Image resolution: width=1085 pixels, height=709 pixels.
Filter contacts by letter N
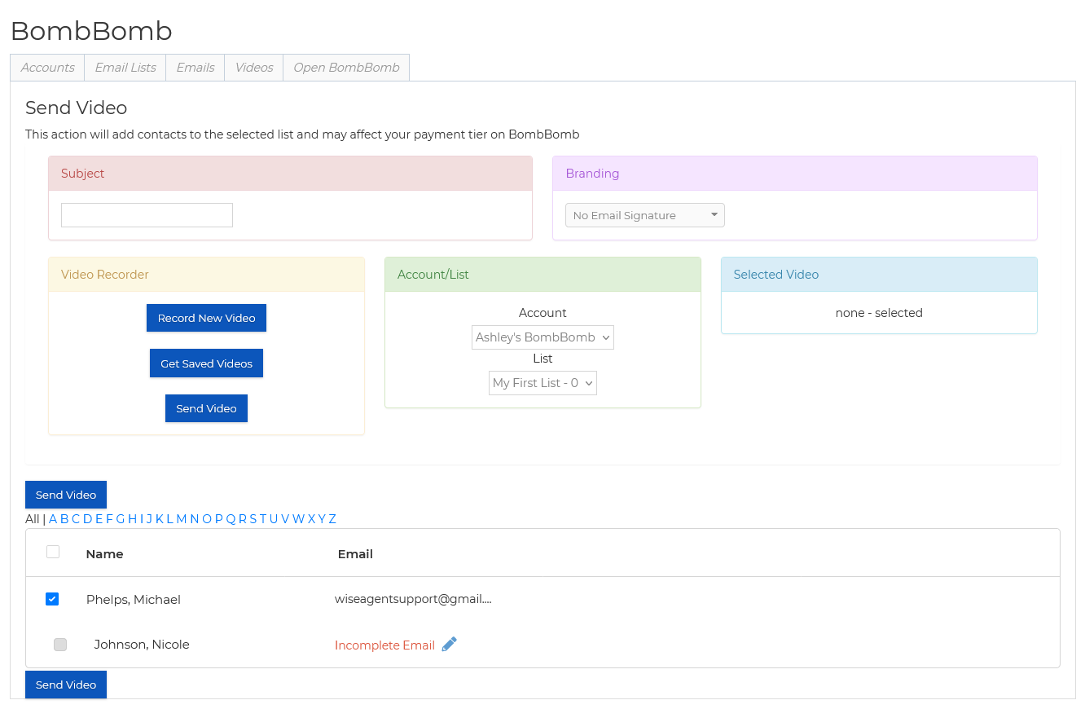(195, 519)
